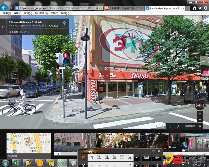
Task: Close the FamilyMart Sapporotanuki tab
Action: (183, 8)
